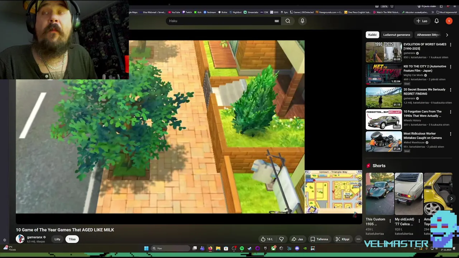Save video using Tallenna button
459x258 pixels.
tap(319, 239)
